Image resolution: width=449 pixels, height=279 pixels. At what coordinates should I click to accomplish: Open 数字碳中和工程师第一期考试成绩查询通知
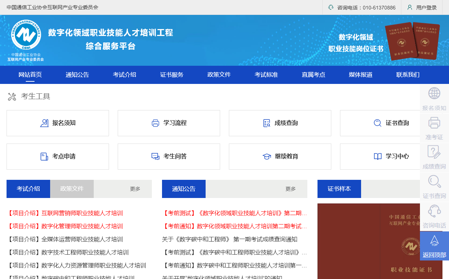(230, 239)
